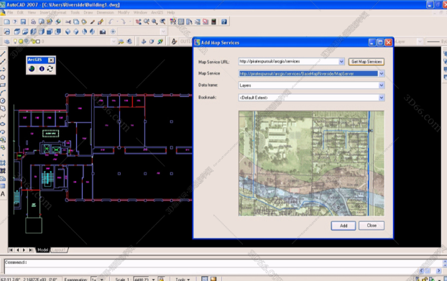This screenshot has width=447, height=281.
Task: Click the Add button in dialog
Action: click(x=344, y=226)
